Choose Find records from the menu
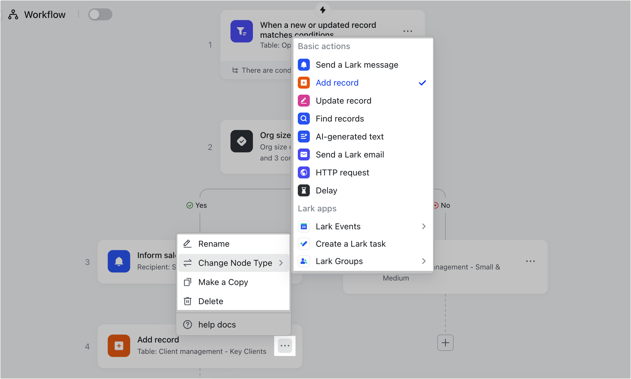Image resolution: width=631 pixels, height=379 pixels. click(x=363, y=119)
